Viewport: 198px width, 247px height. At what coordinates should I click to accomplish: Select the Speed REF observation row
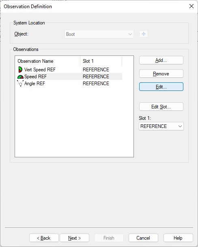point(70,77)
